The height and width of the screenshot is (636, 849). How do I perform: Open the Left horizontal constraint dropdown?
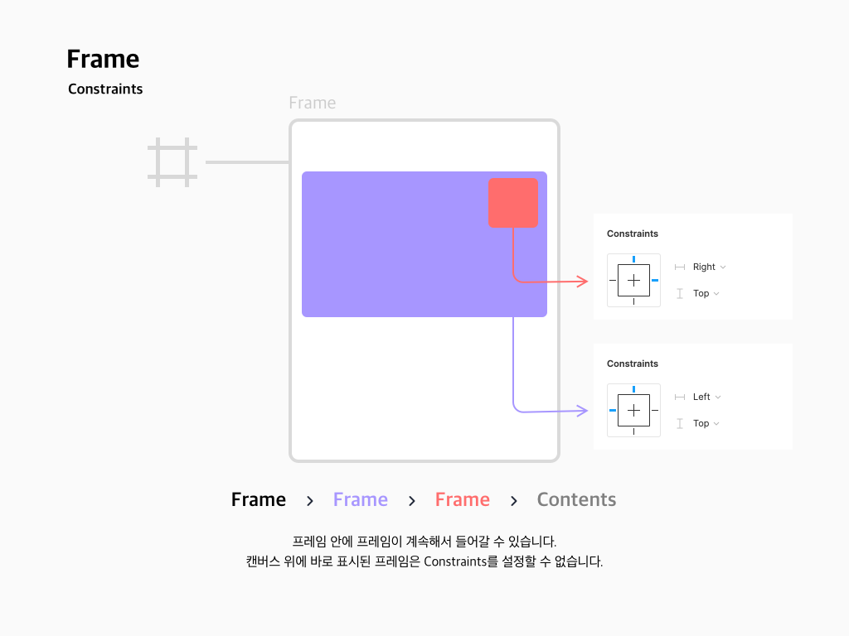706,397
